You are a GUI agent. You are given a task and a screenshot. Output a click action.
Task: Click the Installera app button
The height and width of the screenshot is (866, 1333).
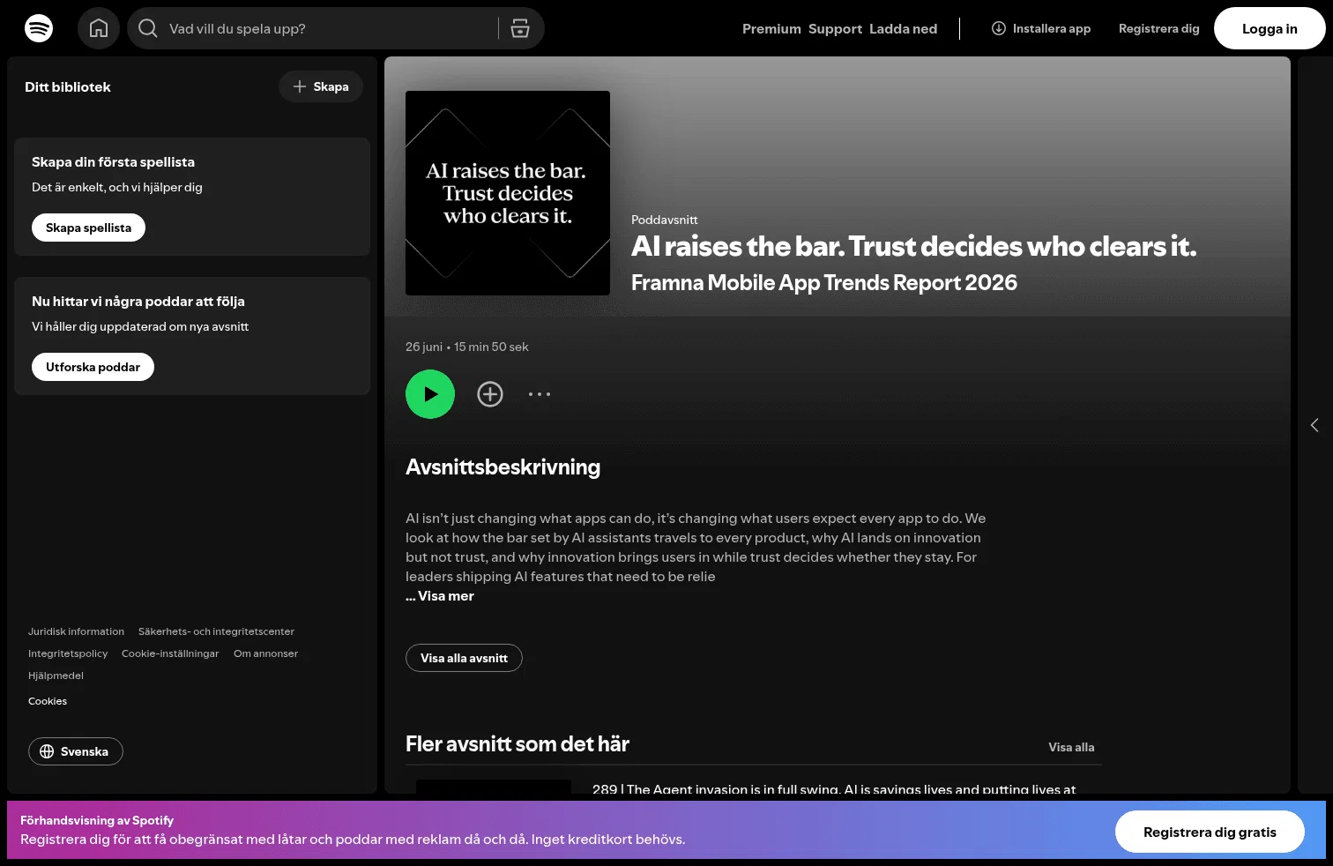point(1041,28)
